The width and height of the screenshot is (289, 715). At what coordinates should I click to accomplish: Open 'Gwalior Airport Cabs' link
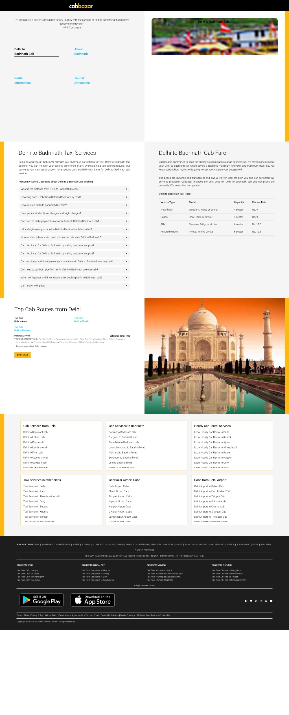coord(120,512)
